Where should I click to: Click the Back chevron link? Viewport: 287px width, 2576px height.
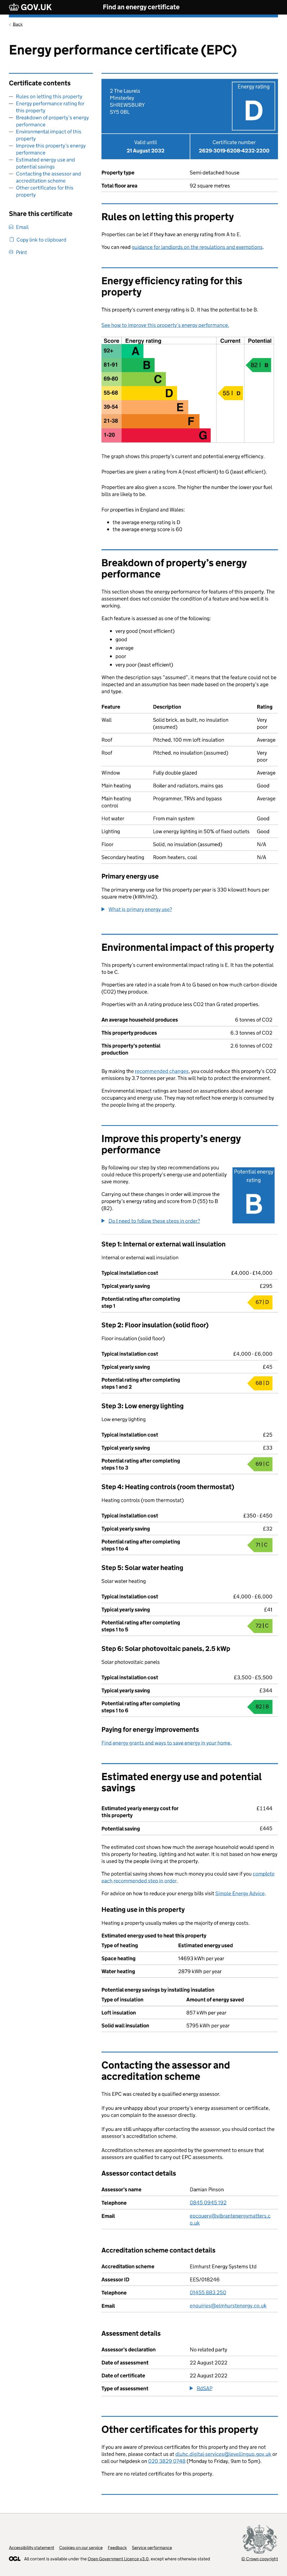pos(17,24)
